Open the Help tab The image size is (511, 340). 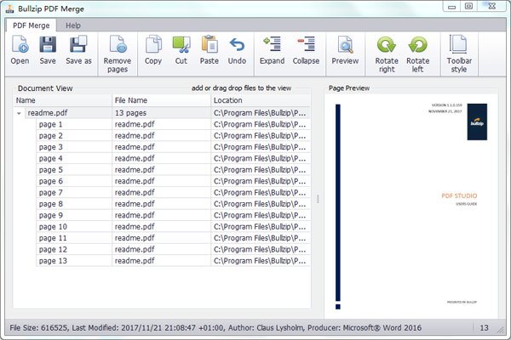pyautogui.click(x=73, y=25)
